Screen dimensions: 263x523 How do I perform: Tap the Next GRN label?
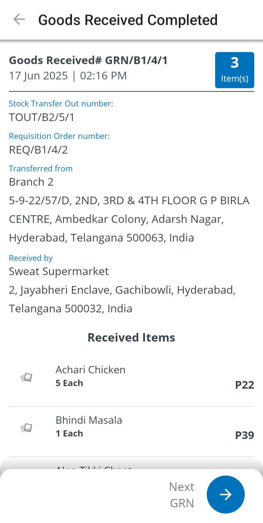tap(182, 495)
